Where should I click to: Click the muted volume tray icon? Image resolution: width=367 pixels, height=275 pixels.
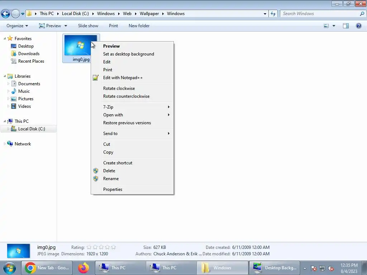tap(331, 269)
